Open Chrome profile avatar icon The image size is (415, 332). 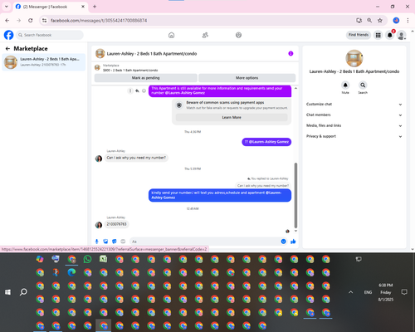pyautogui.click(x=396, y=21)
